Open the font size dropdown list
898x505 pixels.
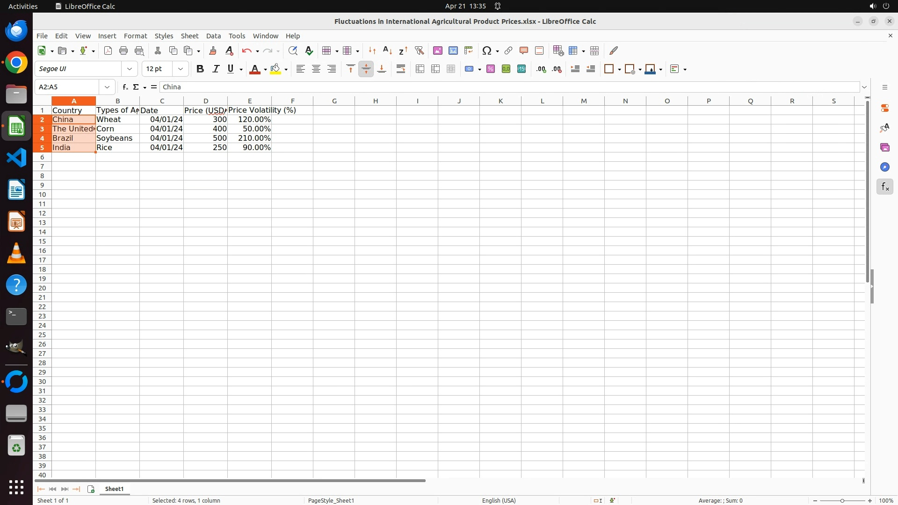click(181, 69)
